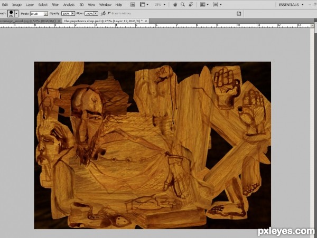317x238 pixels.
Task: Close the pupeteers shop.psd tab
Action: point(146,21)
